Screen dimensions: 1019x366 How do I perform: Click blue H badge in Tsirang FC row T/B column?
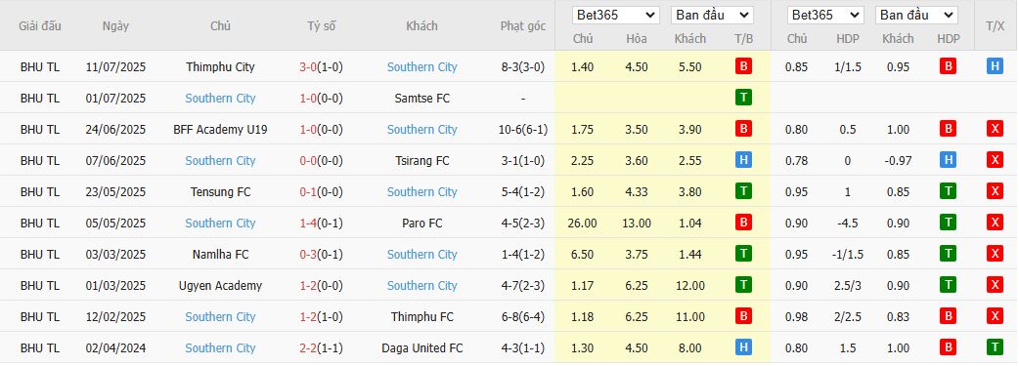coord(743,160)
